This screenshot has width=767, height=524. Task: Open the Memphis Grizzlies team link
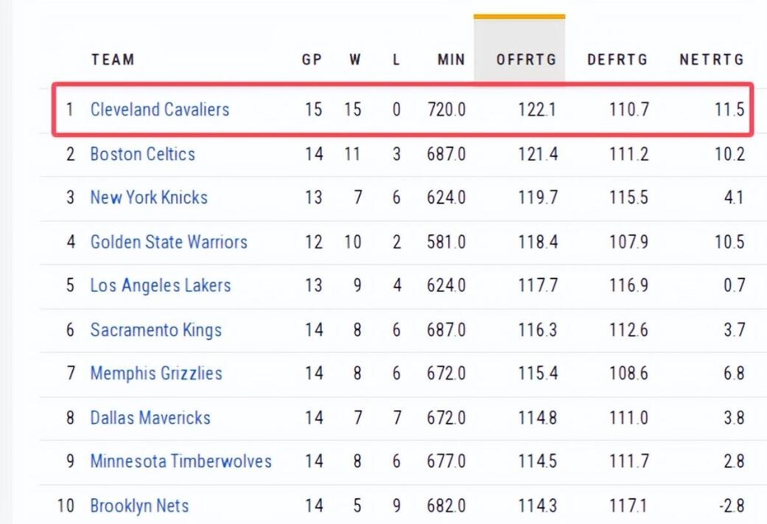pos(155,373)
